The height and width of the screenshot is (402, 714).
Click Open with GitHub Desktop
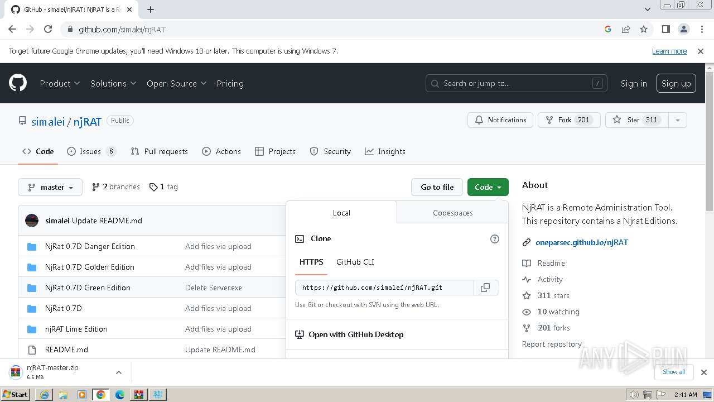point(356,334)
